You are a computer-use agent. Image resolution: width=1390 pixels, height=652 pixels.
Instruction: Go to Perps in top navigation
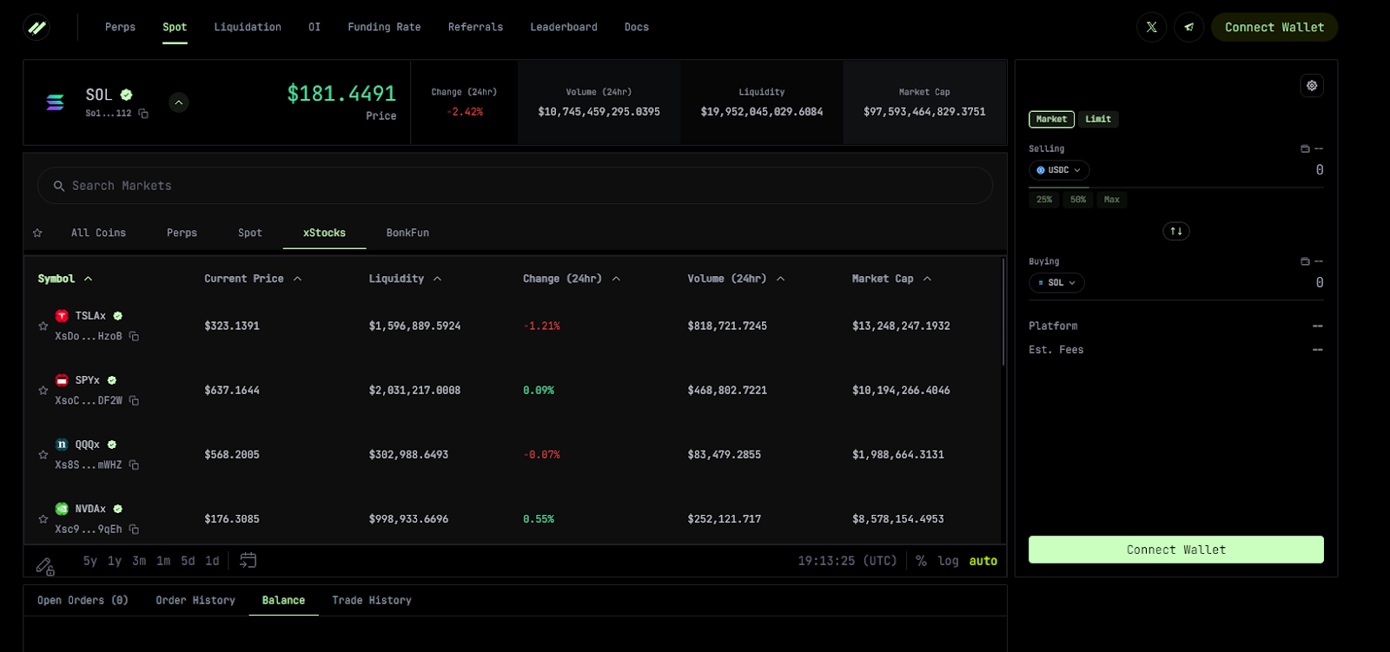(120, 27)
